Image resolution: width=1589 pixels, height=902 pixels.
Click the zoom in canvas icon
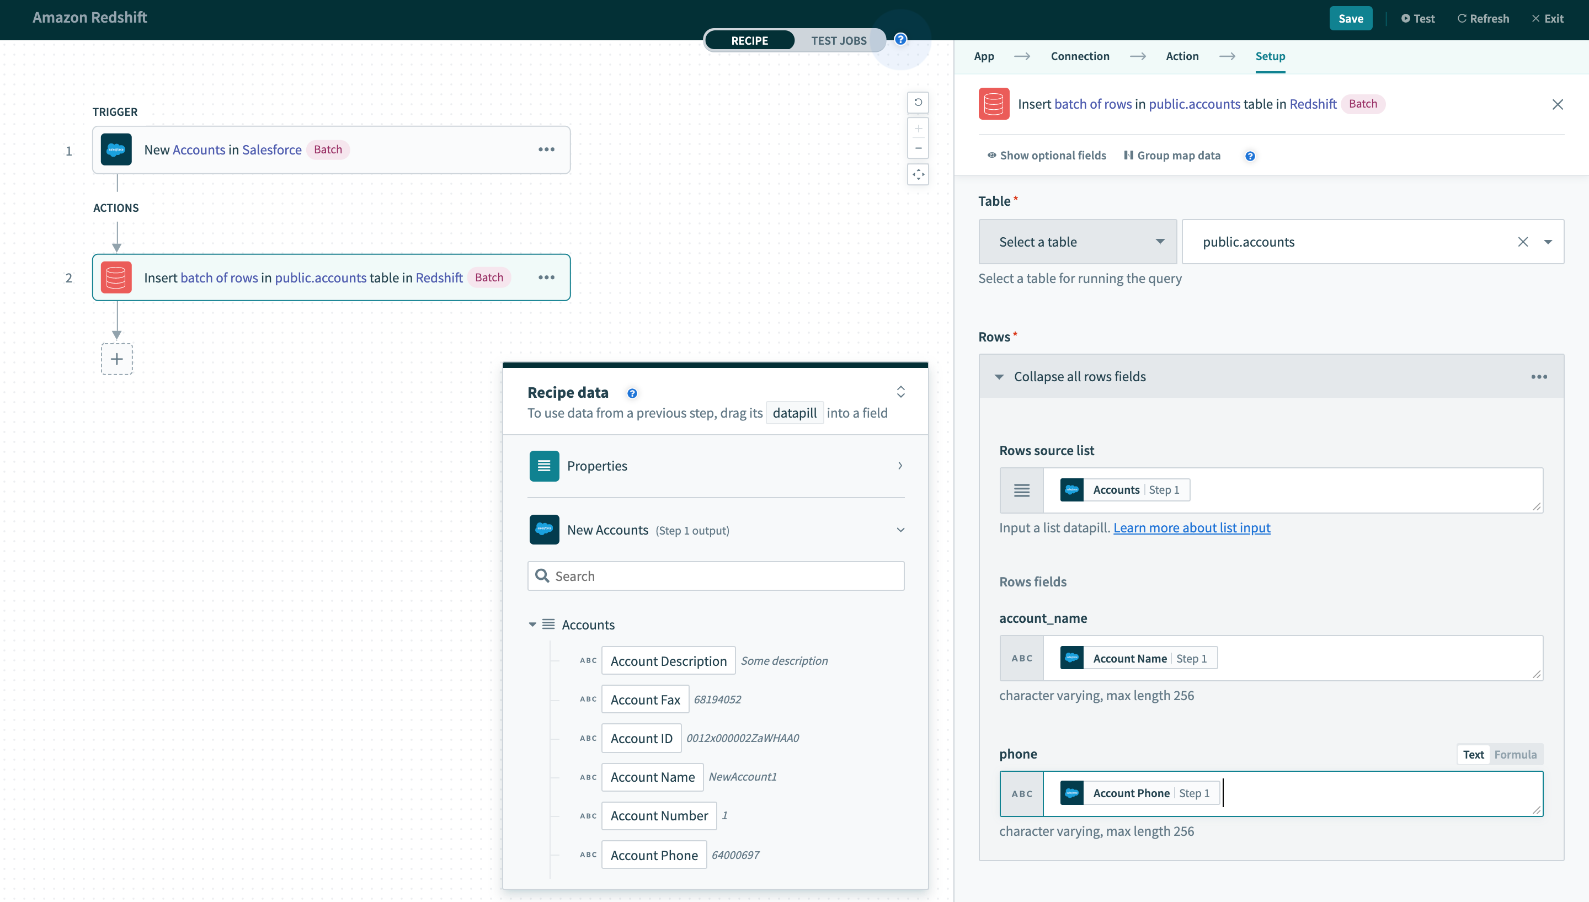918,129
